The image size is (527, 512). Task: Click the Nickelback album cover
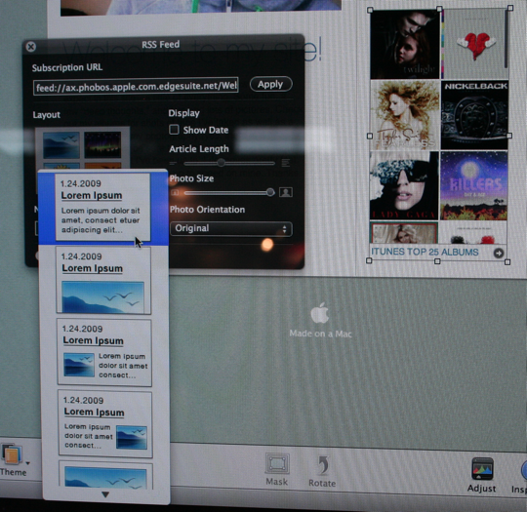click(x=474, y=115)
